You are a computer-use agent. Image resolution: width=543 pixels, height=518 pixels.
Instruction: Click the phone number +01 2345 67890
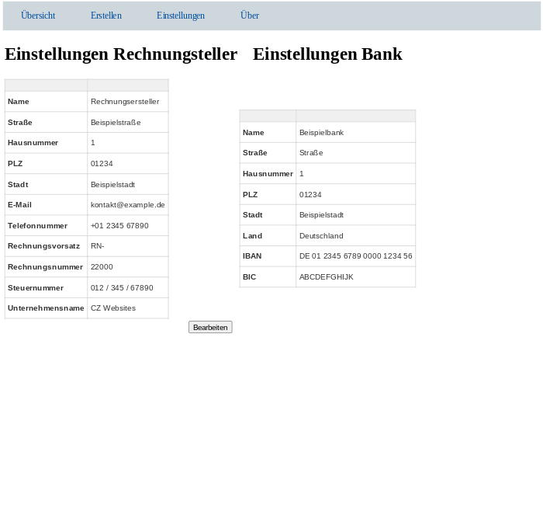click(x=119, y=226)
